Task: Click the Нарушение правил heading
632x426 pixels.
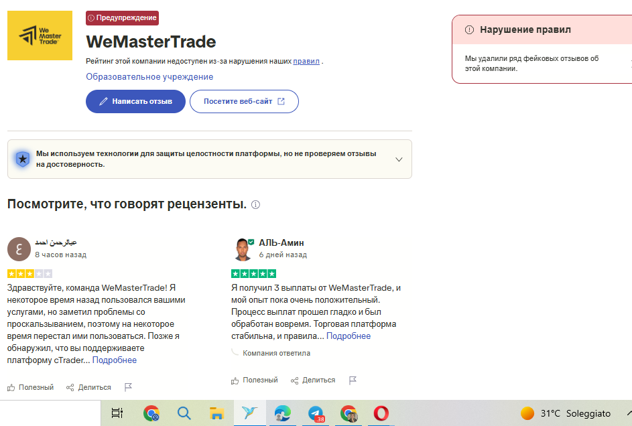Action: click(x=525, y=29)
